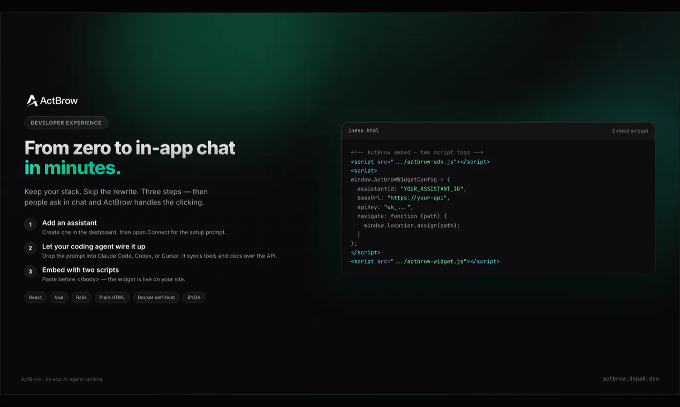Select the BYOK tag
The height and width of the screenshot is (407, 680).
(194, 297)
